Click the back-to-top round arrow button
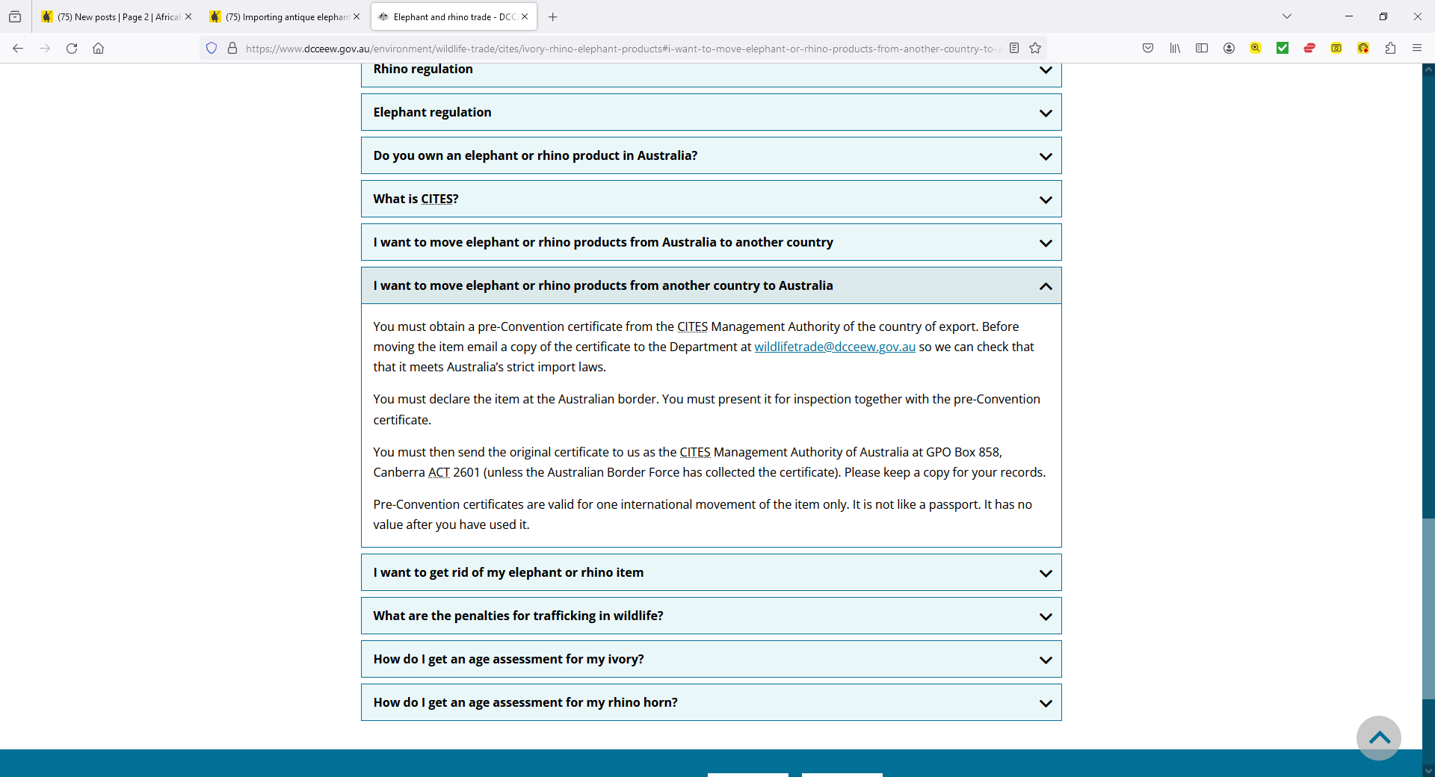This screenshot has width=1435, height=777. [x=1379, y=738]
